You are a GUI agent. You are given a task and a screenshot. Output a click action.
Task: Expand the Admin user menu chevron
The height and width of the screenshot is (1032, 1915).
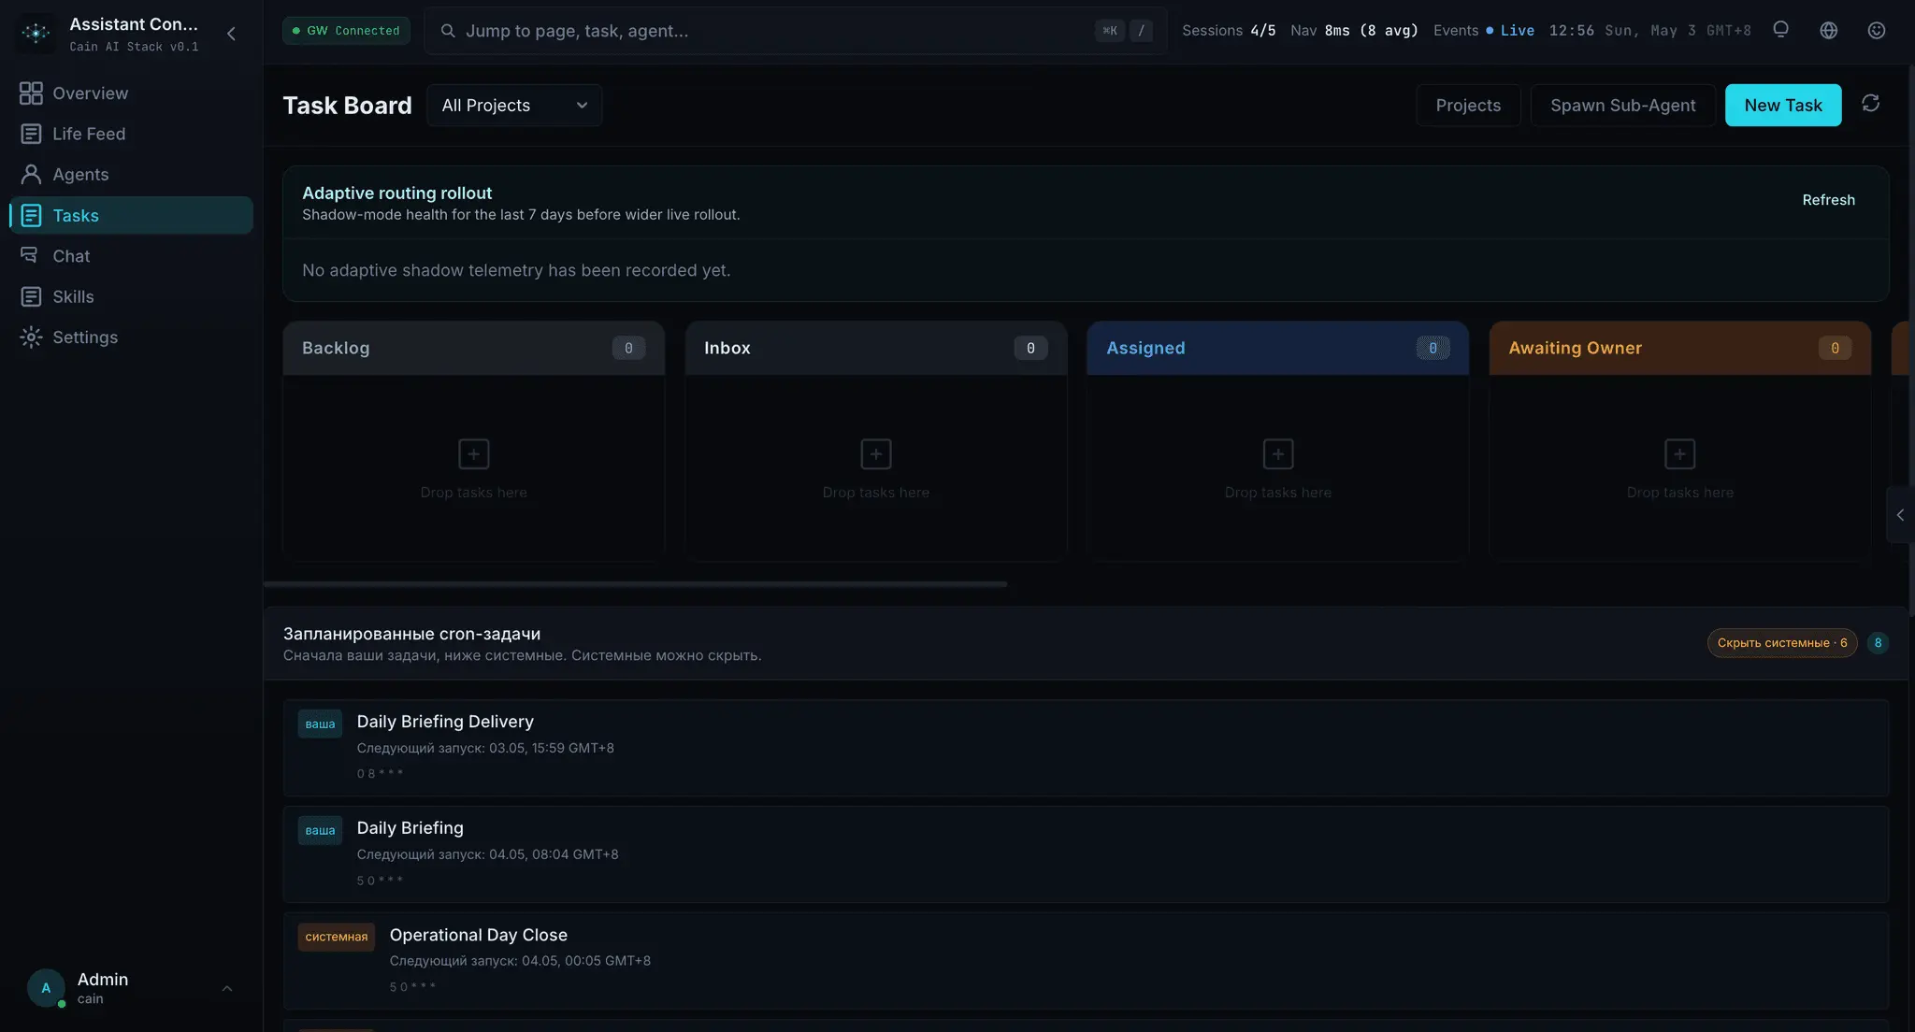(226, 988)
